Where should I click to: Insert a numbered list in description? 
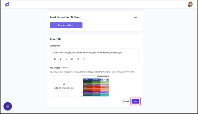pyautogui.click(x=72, y=59)
